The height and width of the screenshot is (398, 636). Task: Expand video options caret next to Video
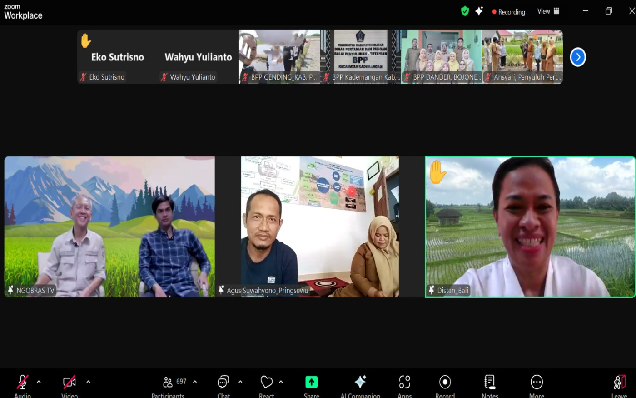(x=88, y=382)
